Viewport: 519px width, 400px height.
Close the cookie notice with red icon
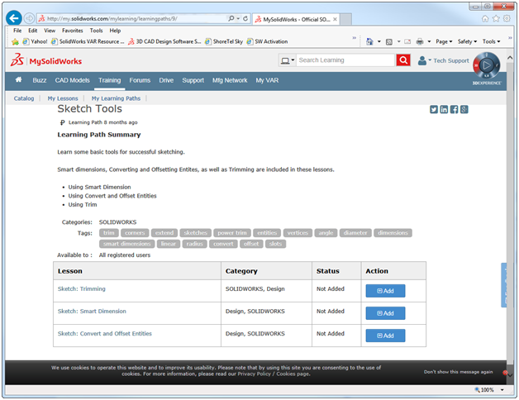[x=505, y=373]
